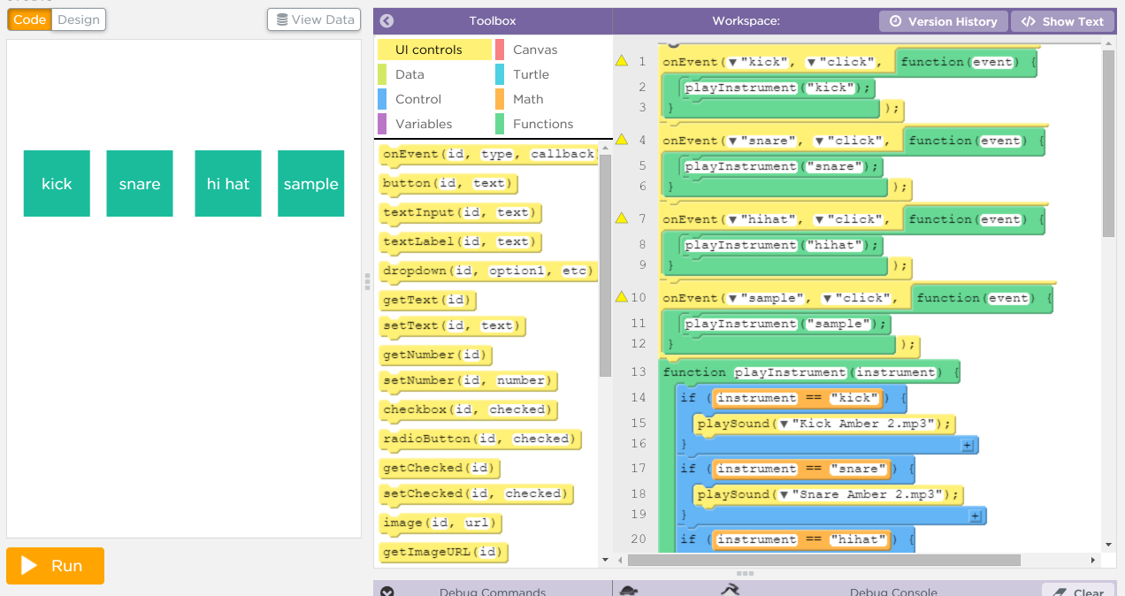Click the snare button in the app preview
Image resolution: width=1125 pixels, height=596 pixels.
(140, 183)
